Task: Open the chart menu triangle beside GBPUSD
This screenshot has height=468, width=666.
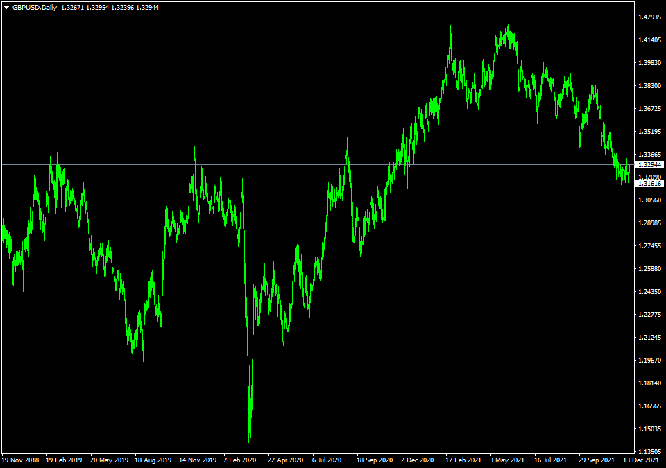Action: pyautogui.click(x=7, y=8)
